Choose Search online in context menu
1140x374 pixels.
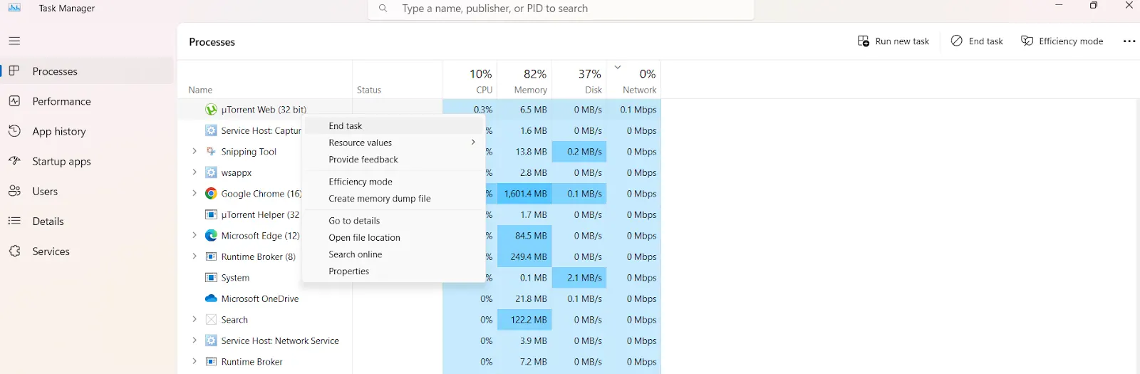[394, 254]
